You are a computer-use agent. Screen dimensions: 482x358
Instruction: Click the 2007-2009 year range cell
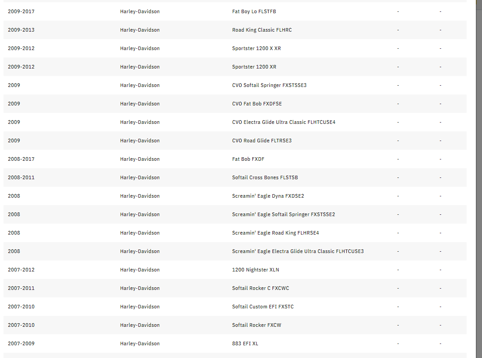point(21,343)
